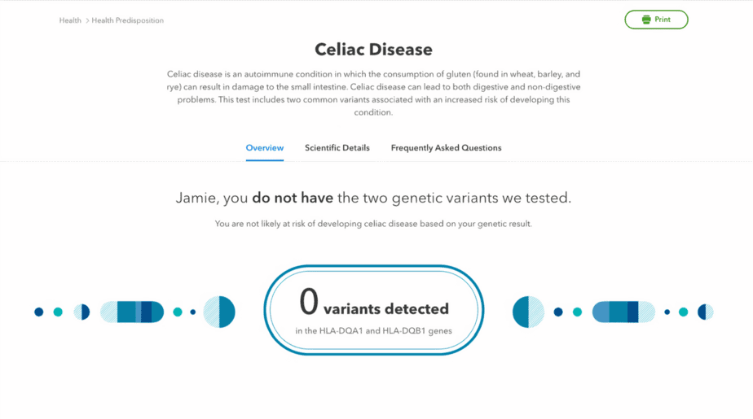Switch to the Scientific Details tab
The width and height of the screenshot is (753, 419).
(337, 148)
